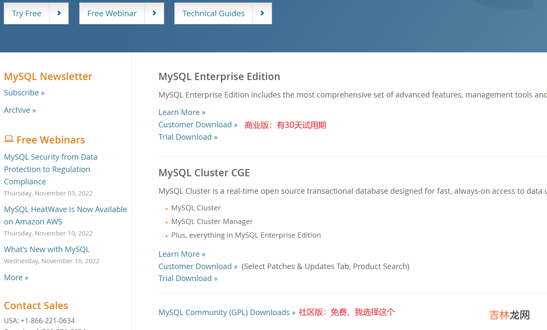Click Trial Download under MySQL Enterprise Edition
This screenshot has width=547, height=330.
188,137
